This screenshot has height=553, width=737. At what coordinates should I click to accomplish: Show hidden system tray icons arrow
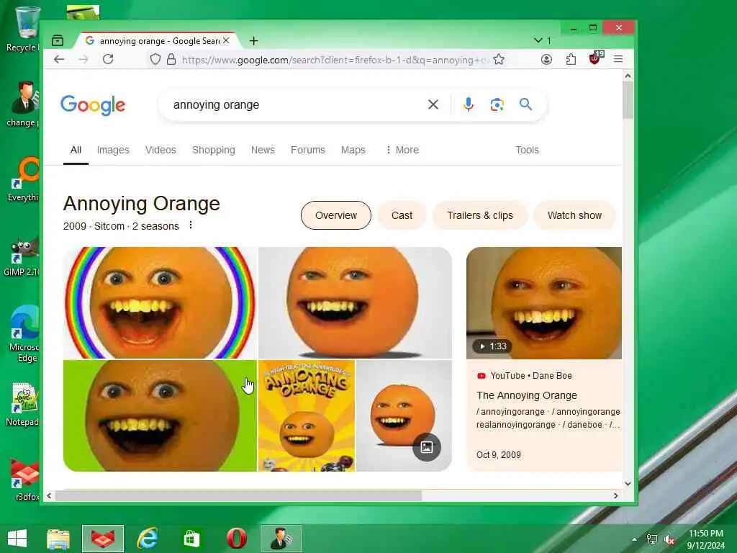(635, 539)
